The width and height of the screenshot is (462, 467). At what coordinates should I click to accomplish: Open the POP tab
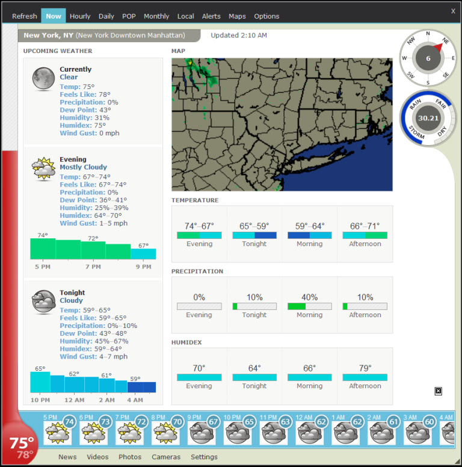click(x=129, y=16)
